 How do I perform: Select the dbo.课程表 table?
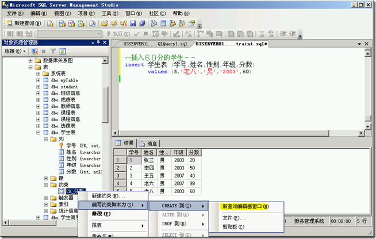click(63, 113)
